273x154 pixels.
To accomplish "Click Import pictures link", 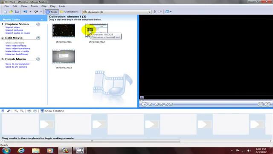I will 14,30.
